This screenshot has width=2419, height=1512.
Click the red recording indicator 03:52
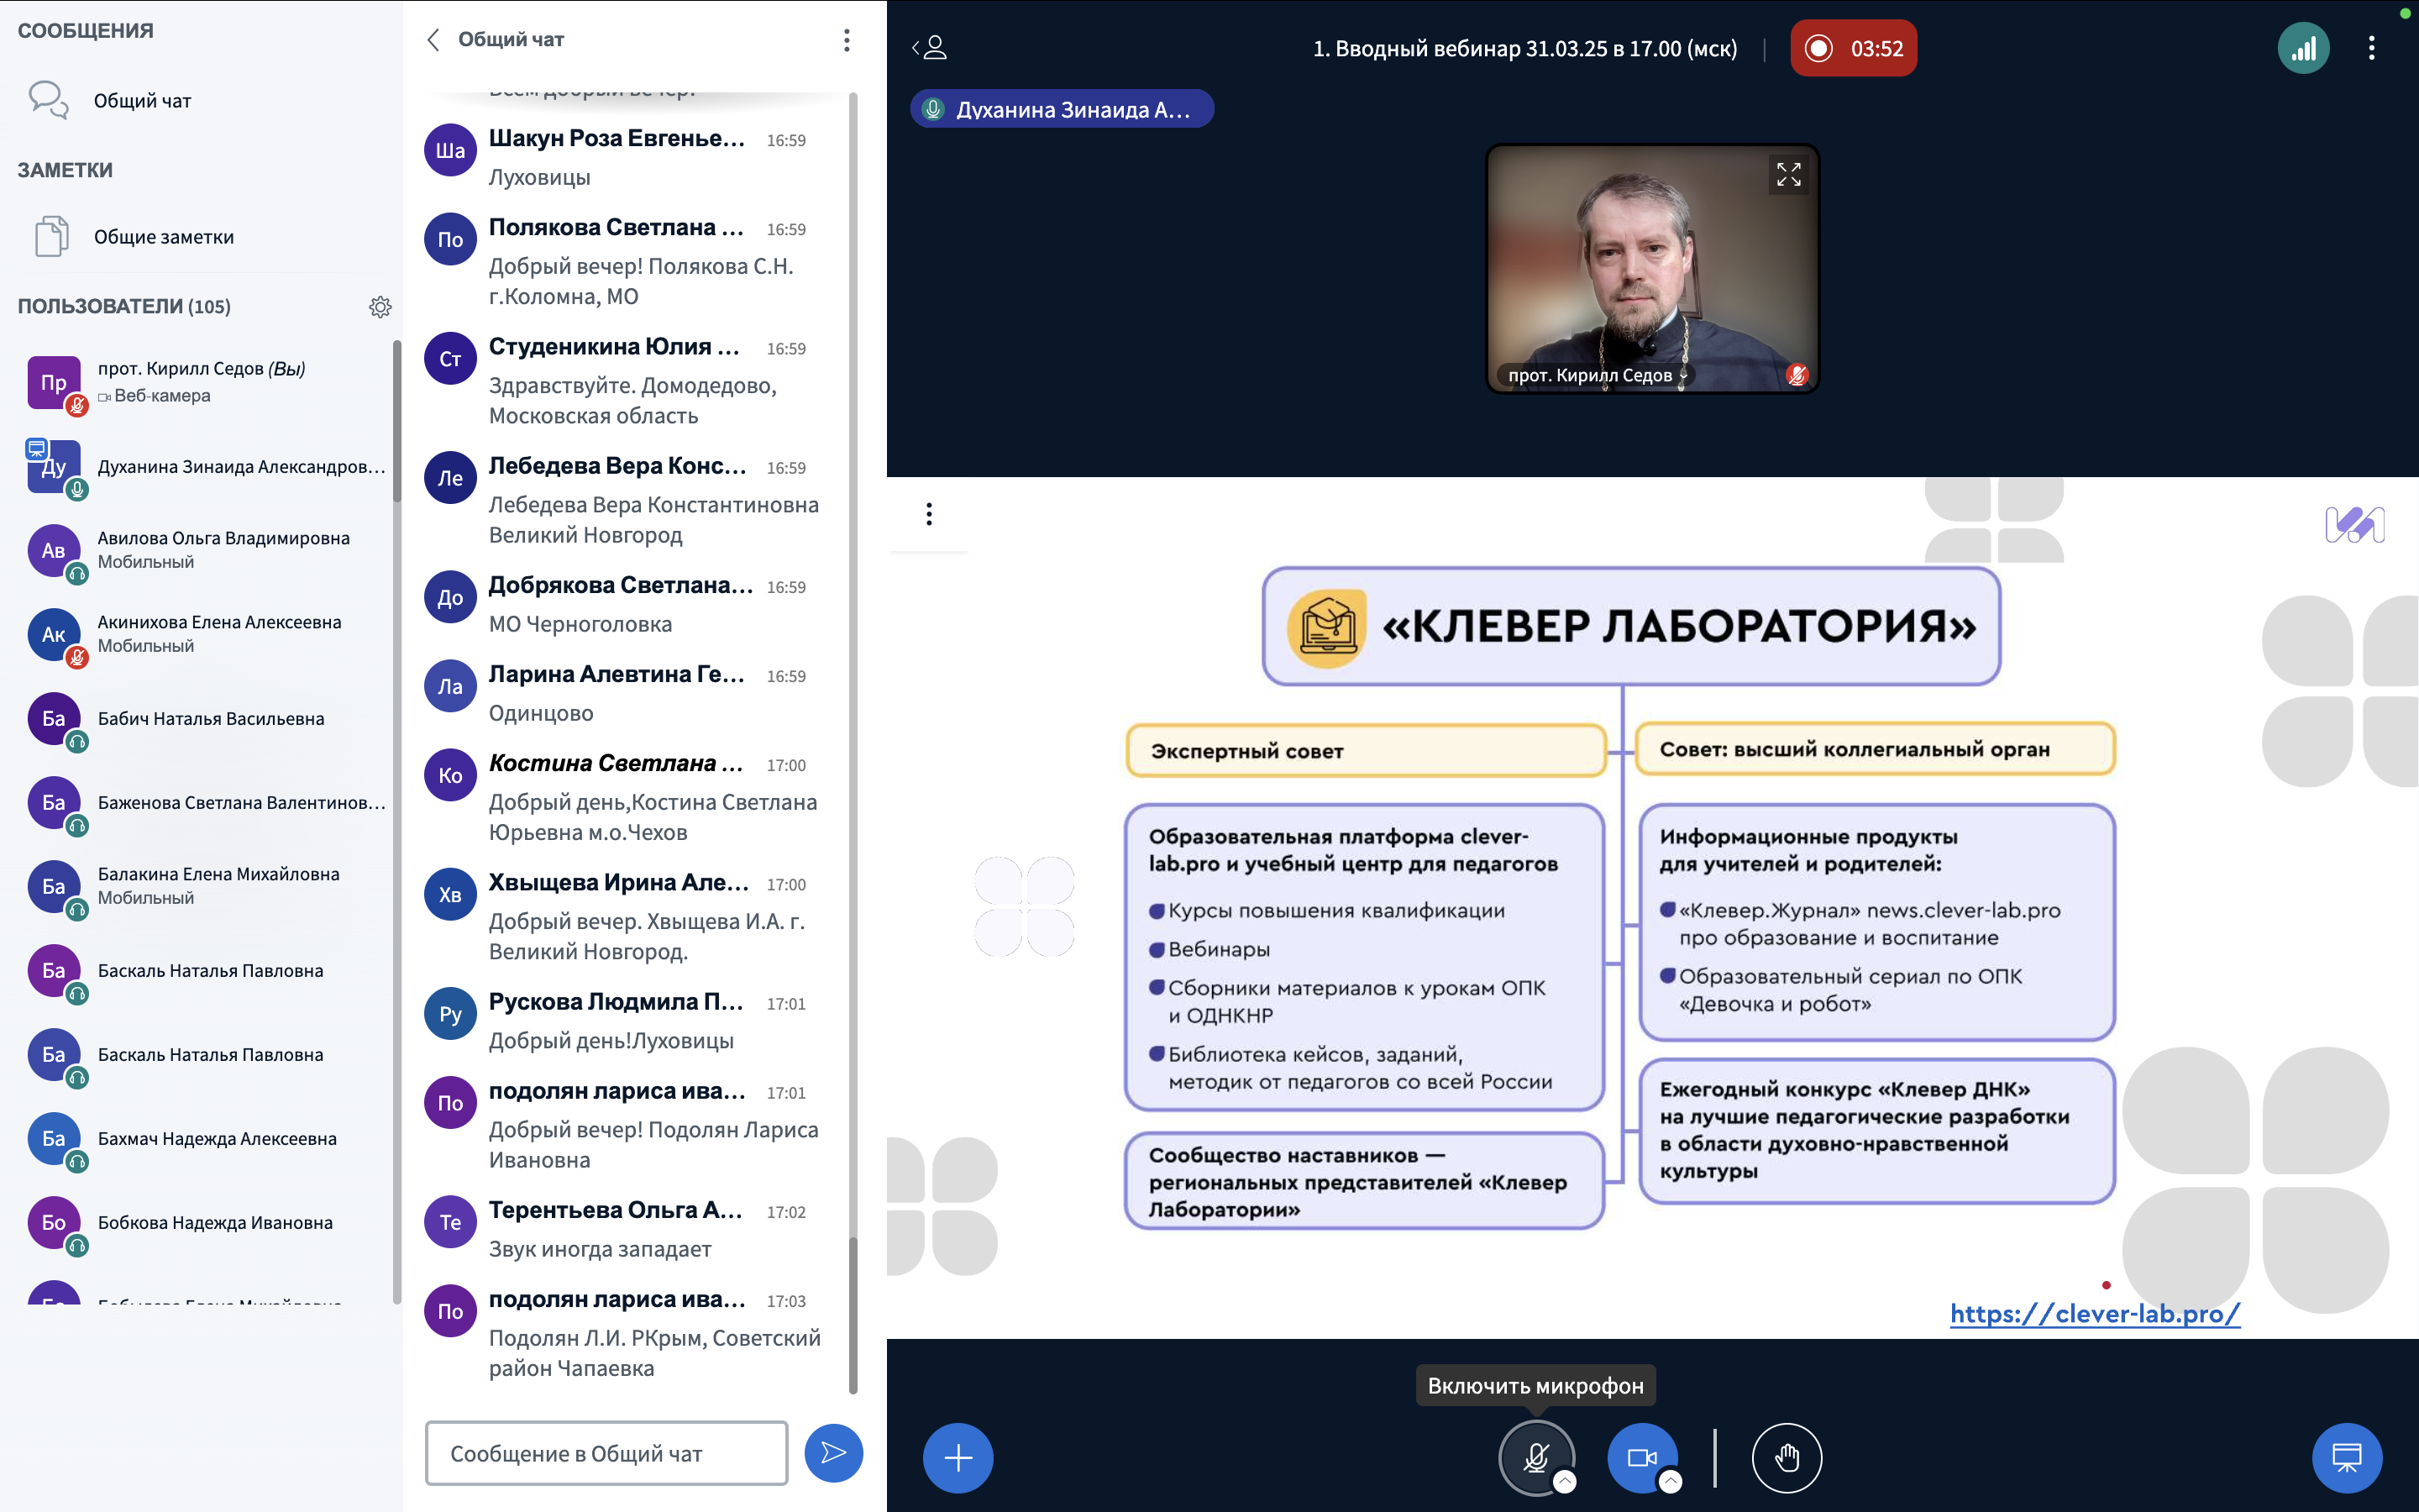1853,48
